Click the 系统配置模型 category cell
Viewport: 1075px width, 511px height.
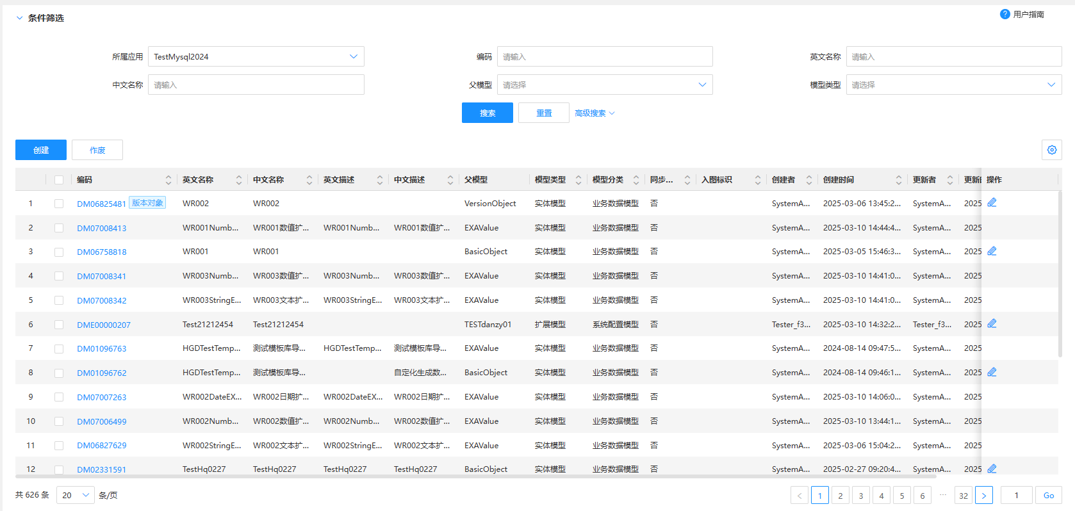point(616,325)
